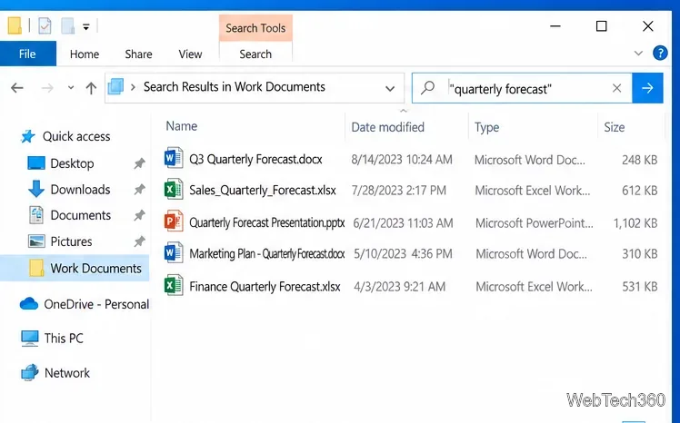The width and height of the screenshot is (680, 423).
Task: Open Pictures in the navigation pane
Action: pos(71,241)
